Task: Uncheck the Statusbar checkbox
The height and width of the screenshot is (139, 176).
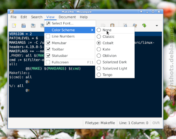Action: (x=48, y=56)
